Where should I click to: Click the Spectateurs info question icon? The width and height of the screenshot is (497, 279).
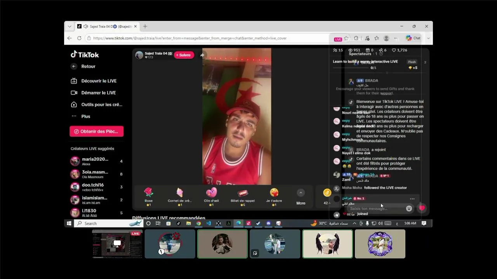coord(381,54)
